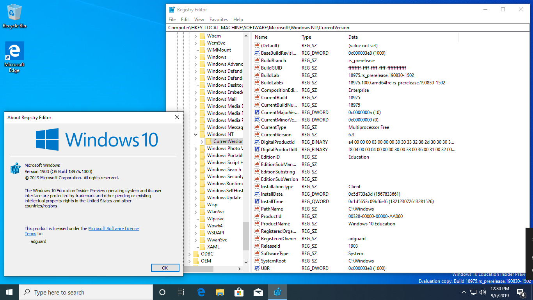
Task: Open the View menu
Action: pyautogui.click(x=199, y=19)
